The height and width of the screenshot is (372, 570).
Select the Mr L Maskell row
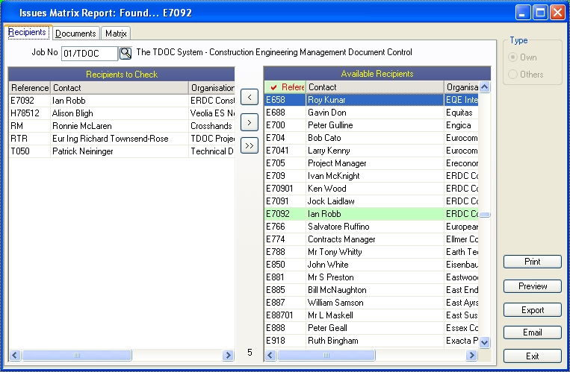pos(371,316)
